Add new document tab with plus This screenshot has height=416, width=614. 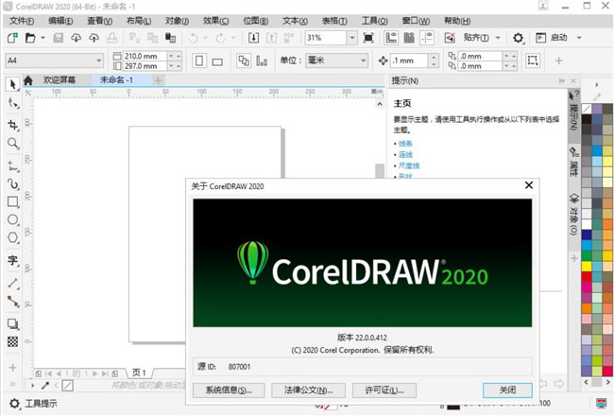pos(158,80)
